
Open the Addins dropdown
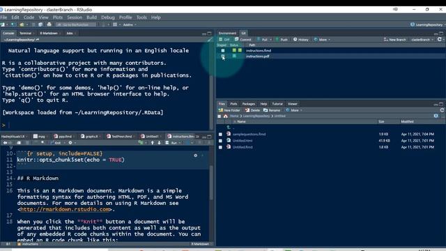point(130,25)
